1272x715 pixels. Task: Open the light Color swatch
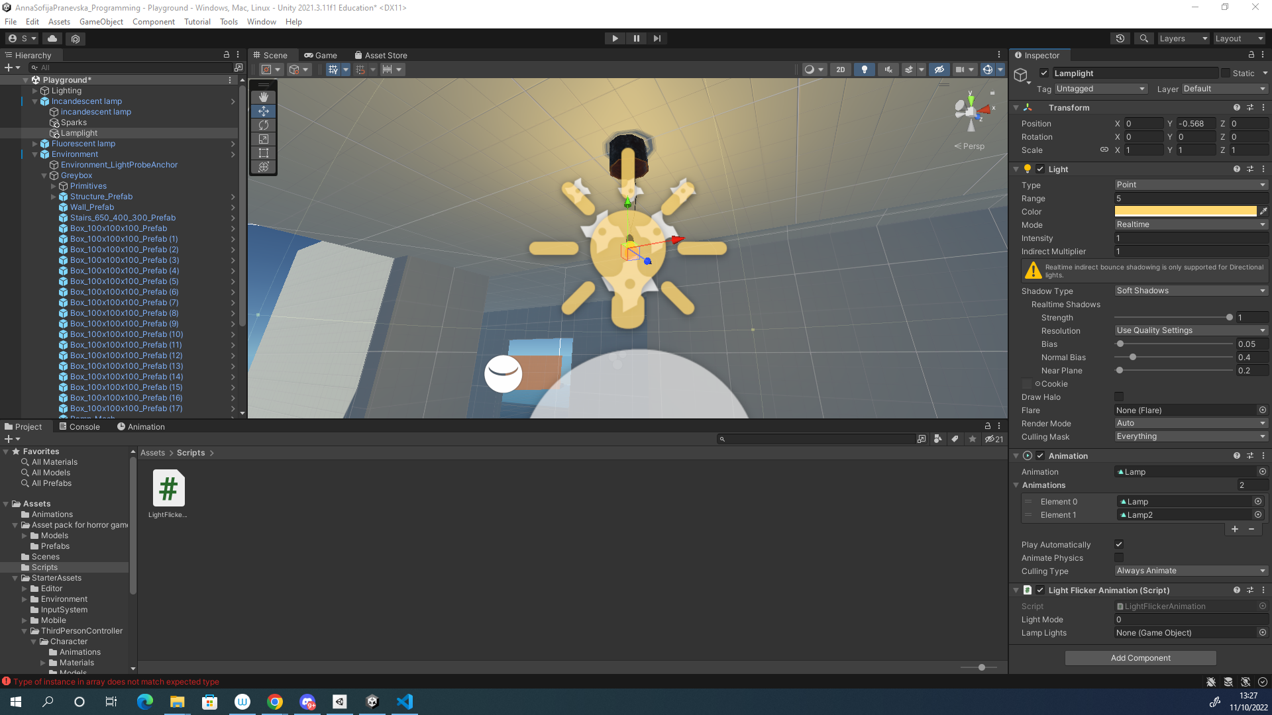pos(1185,211)
